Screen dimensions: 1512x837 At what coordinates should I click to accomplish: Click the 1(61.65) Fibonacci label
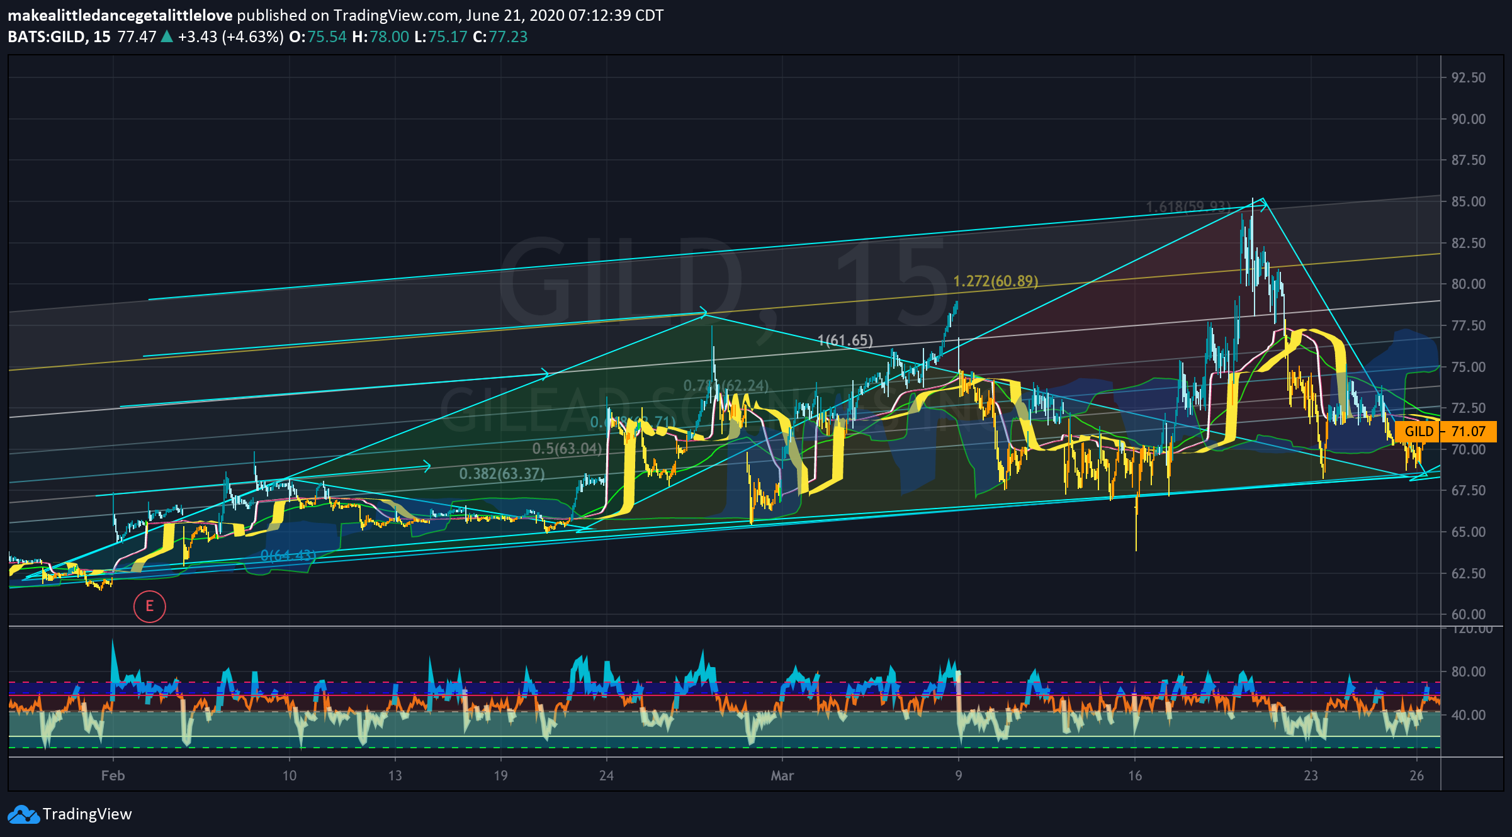click(x=845, y=341)
